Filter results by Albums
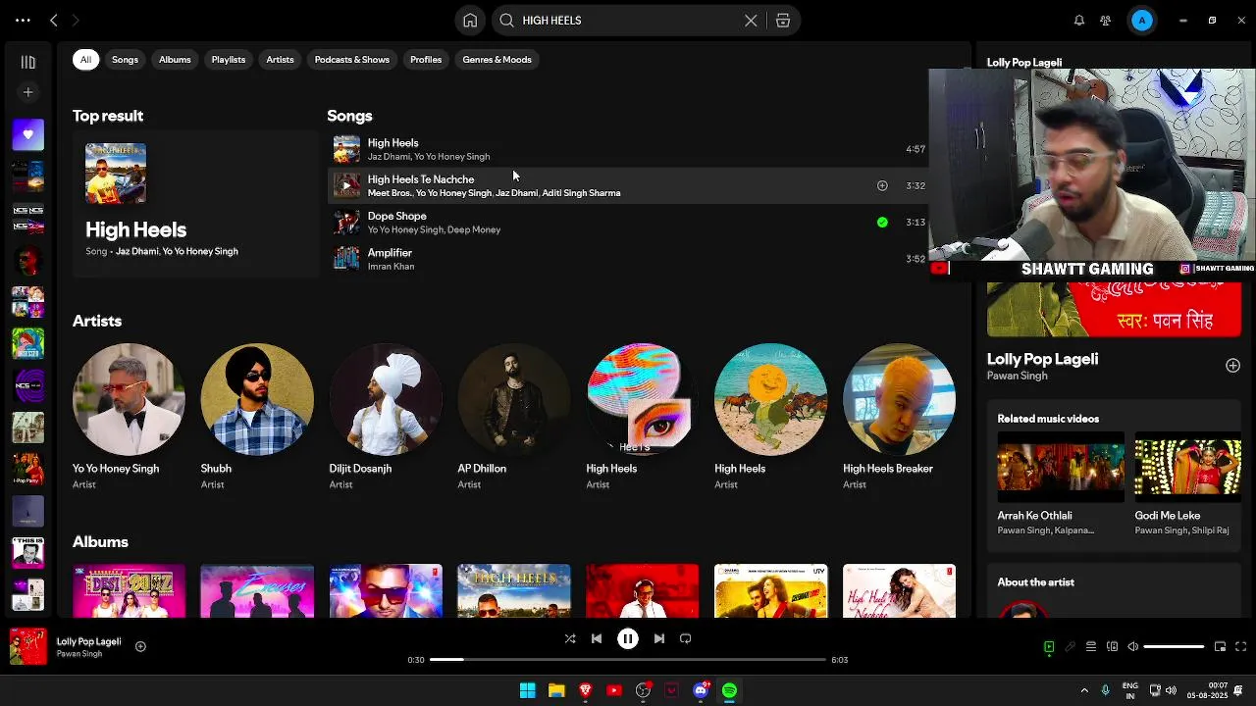 pos(175,60)
